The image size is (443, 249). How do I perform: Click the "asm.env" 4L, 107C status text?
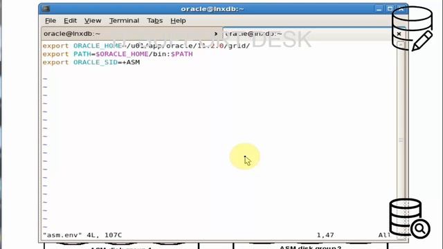[x=82, y=235]
